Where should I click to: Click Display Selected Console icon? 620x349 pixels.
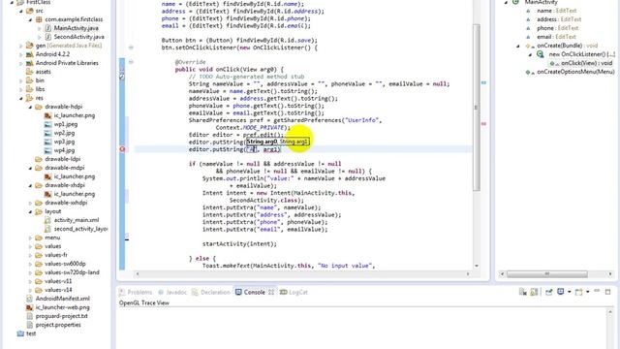point(560,292)
